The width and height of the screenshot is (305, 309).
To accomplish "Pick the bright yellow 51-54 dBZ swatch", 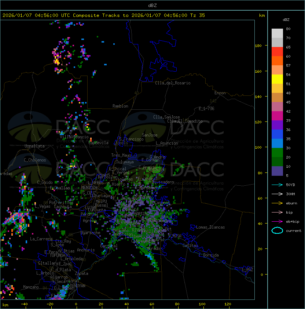I will click(x=277, y=79).
